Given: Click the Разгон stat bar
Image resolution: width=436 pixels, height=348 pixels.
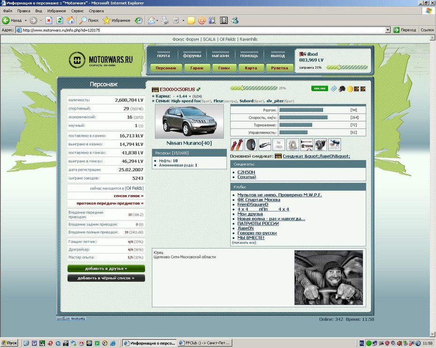Looking at the screenshot, I should (x=301, y=110).
